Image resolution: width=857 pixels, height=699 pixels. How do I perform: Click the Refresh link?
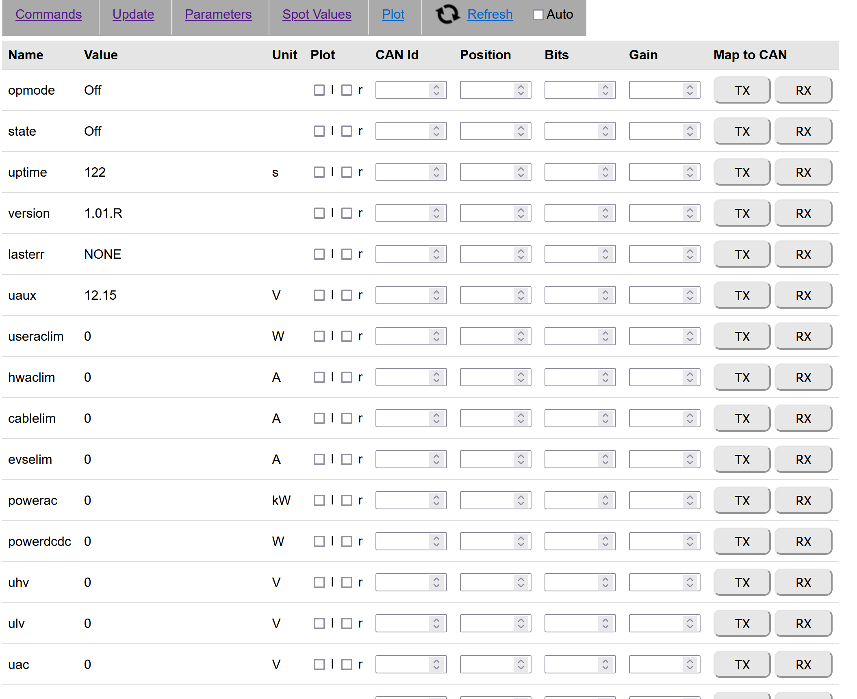(x=490, y=14)
